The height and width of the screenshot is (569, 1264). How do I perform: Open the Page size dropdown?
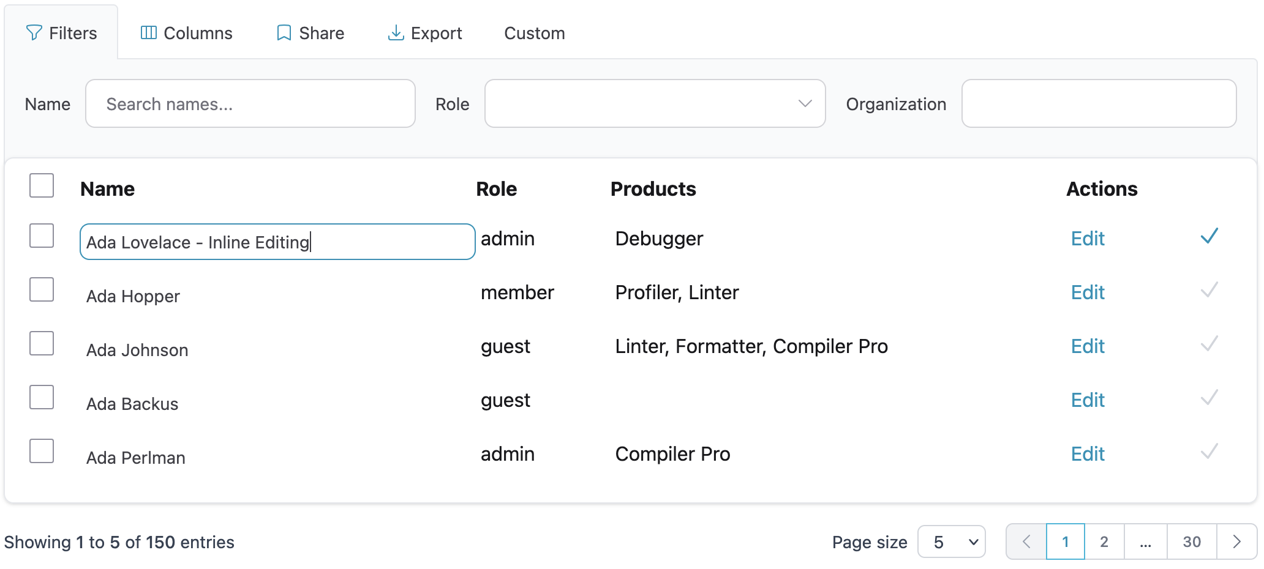951,541
